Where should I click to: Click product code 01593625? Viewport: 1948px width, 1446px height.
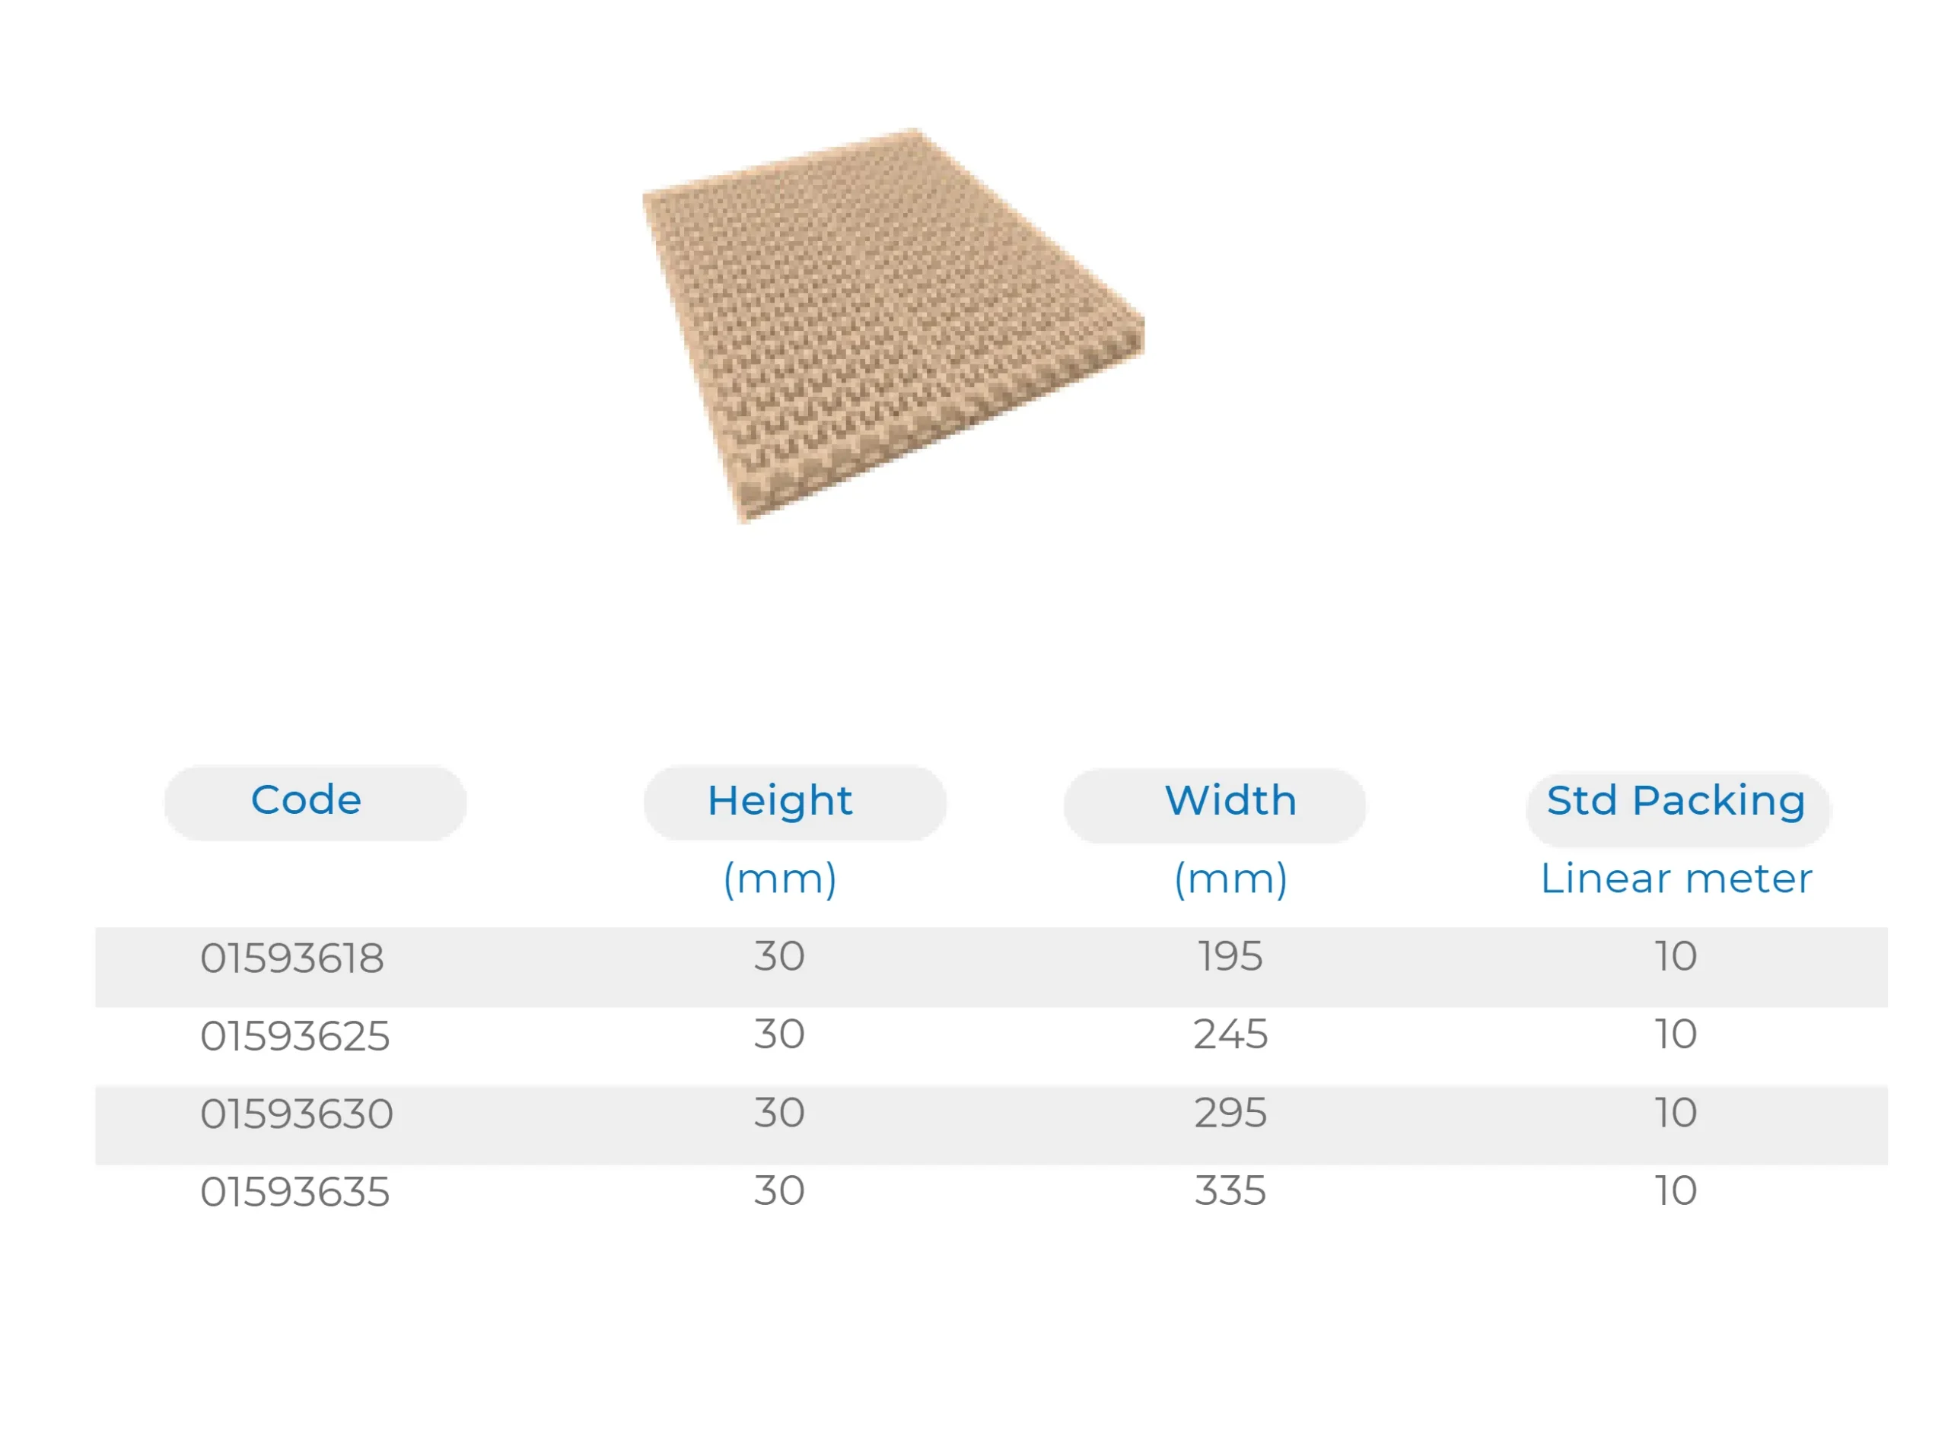[295, 1036]
